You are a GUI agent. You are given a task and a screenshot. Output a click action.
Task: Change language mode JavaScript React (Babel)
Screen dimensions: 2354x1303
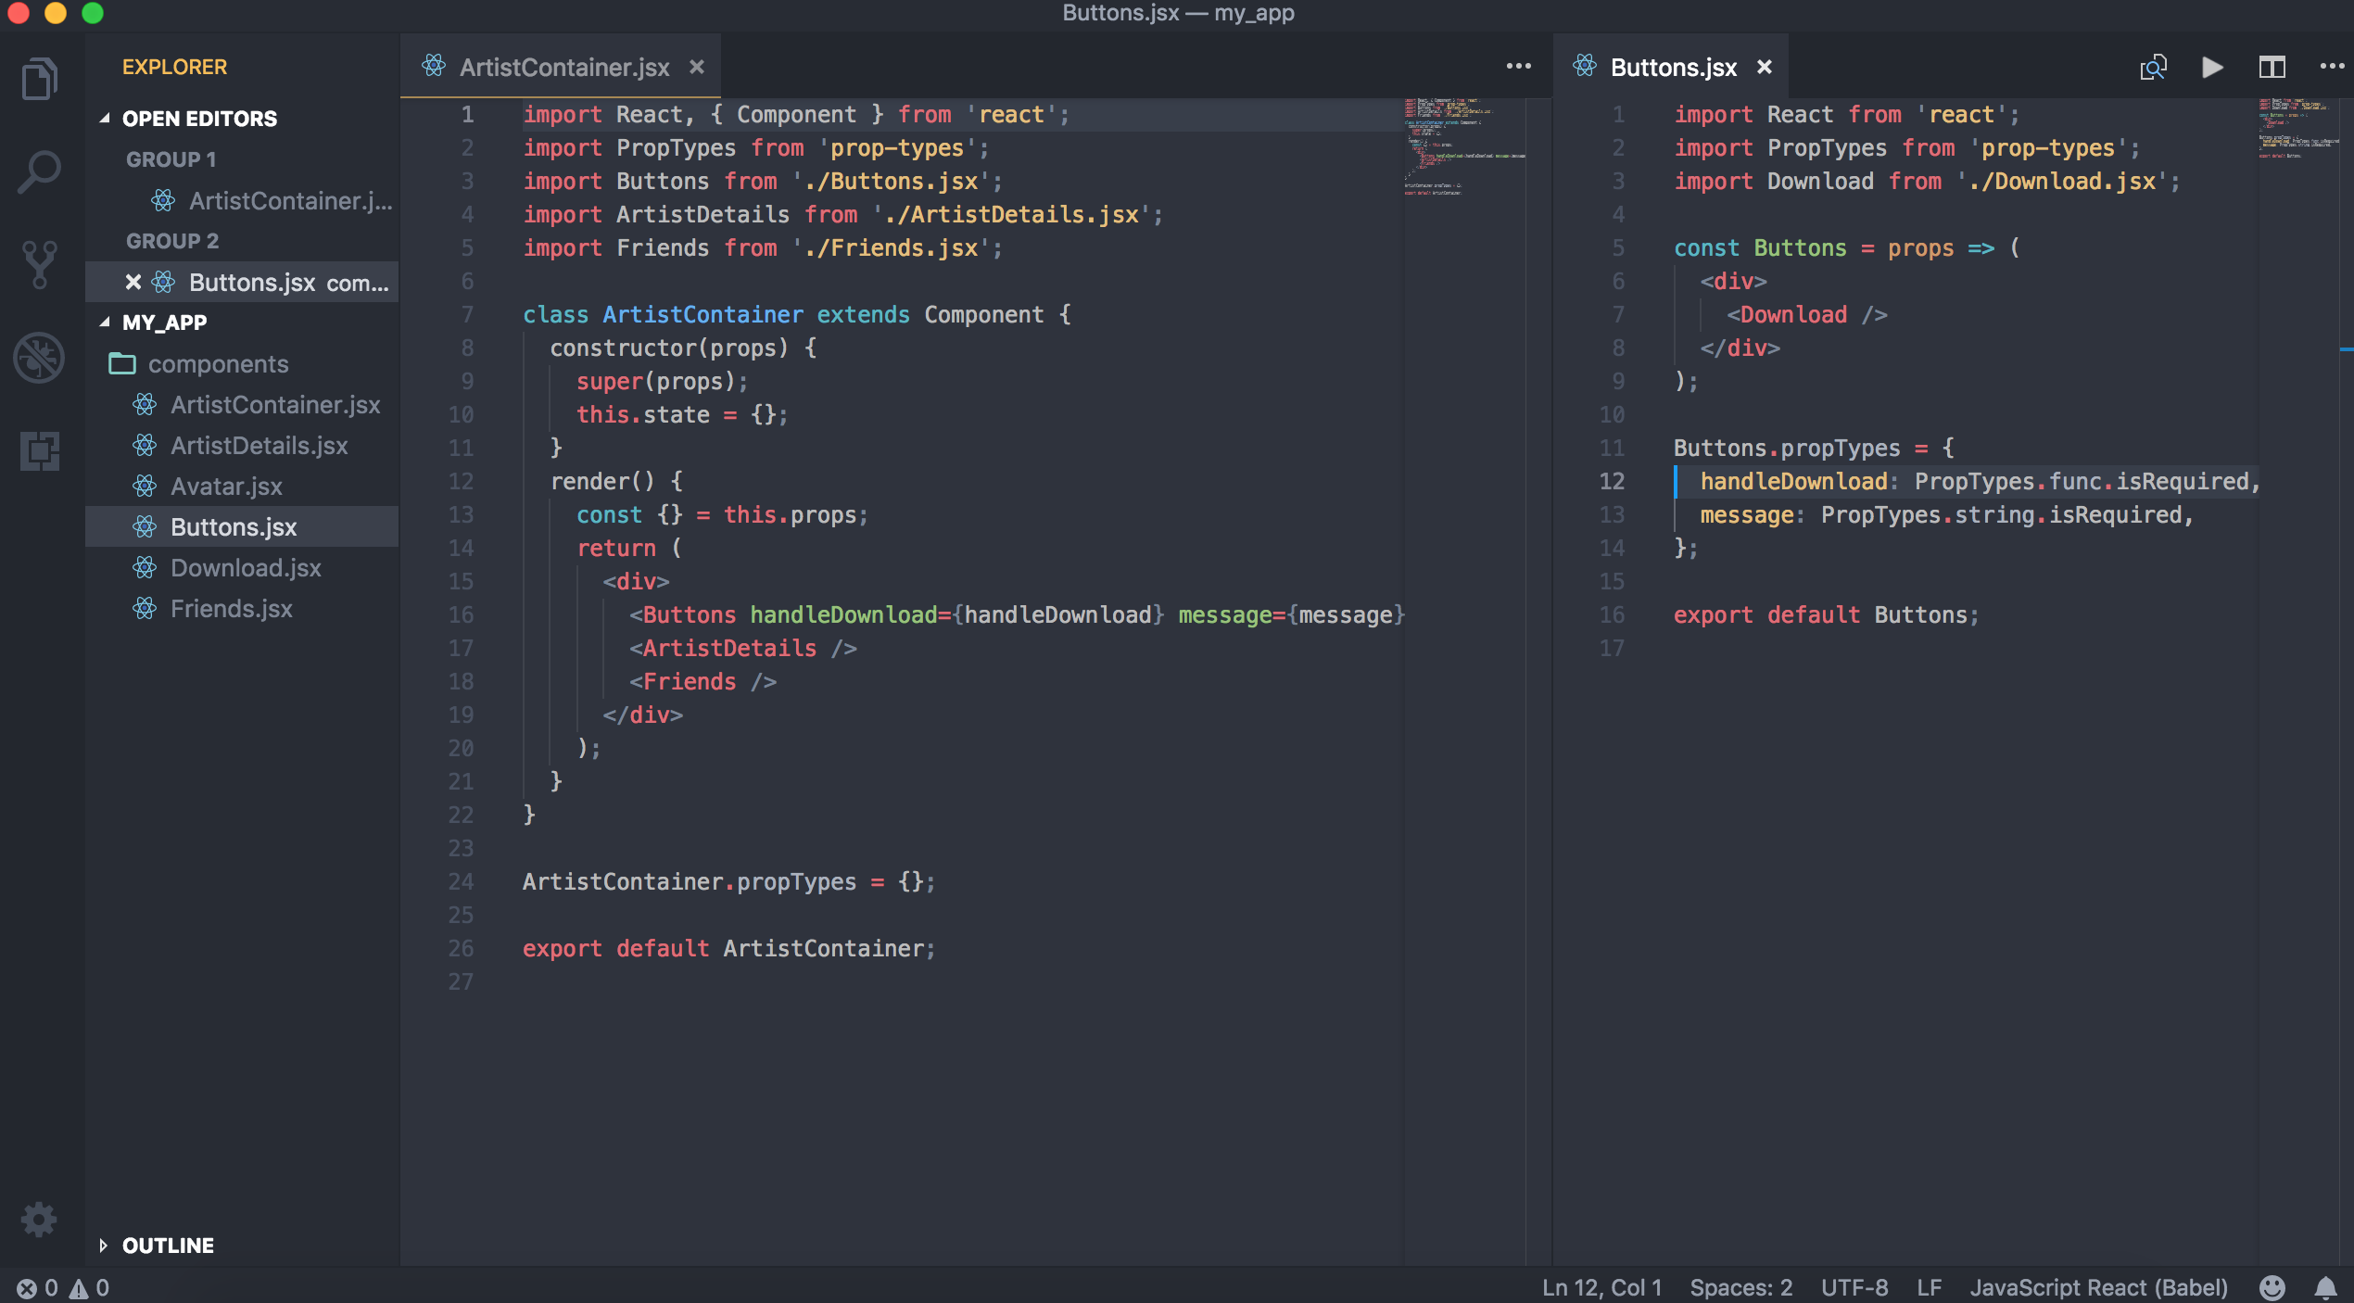click(x=2098, y=1287)
